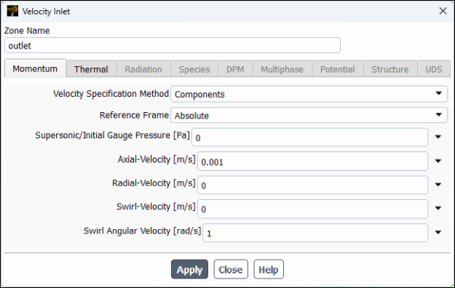Expand the Radial-Velocity options arrow
Viewport: 455px width, 288px height.
pos(438,185)
